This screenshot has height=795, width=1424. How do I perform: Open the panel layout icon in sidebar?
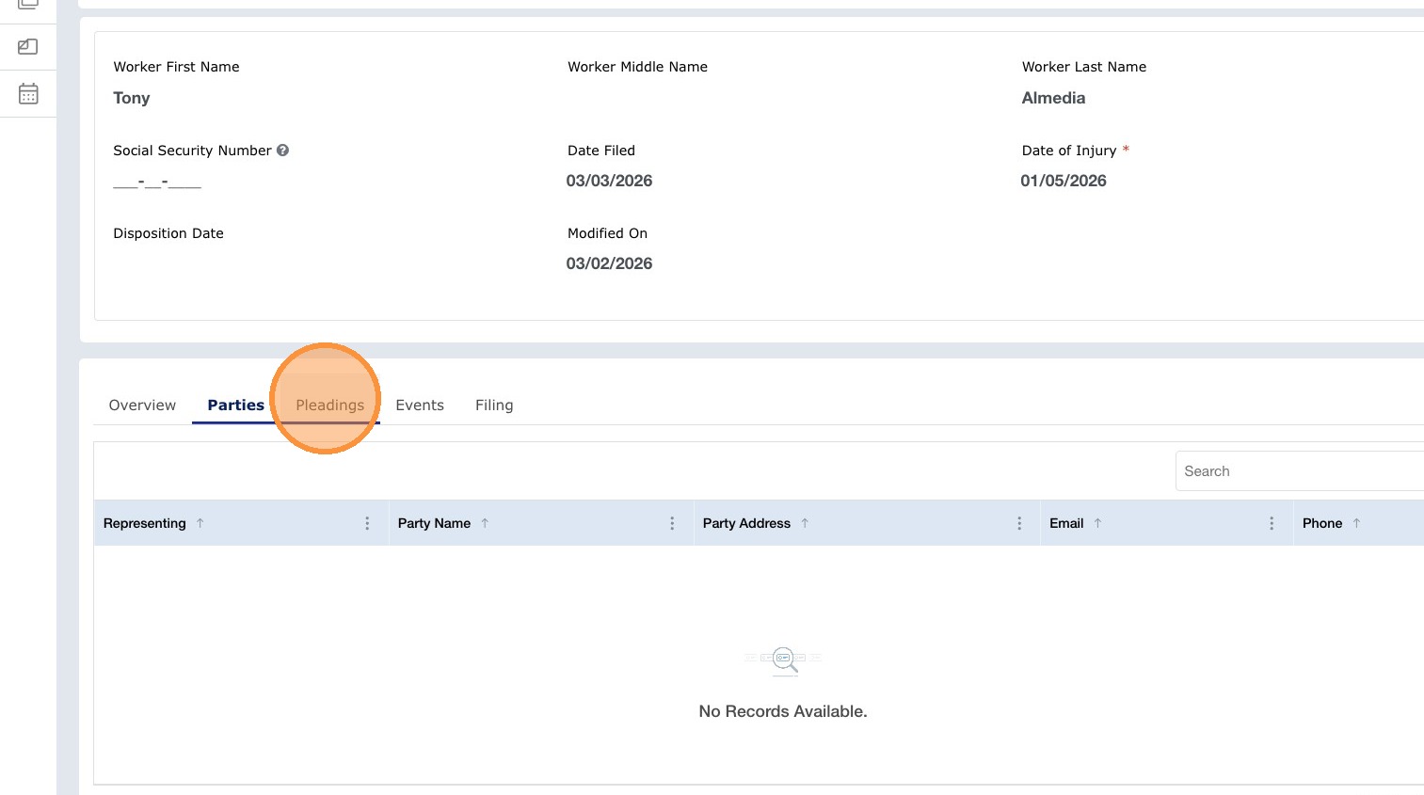click(28, 46)
